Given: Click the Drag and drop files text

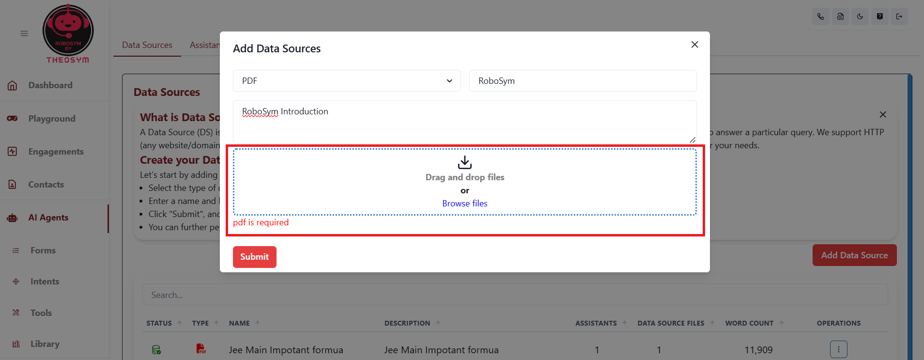Looking at the screenshot, I should (465, 177).
